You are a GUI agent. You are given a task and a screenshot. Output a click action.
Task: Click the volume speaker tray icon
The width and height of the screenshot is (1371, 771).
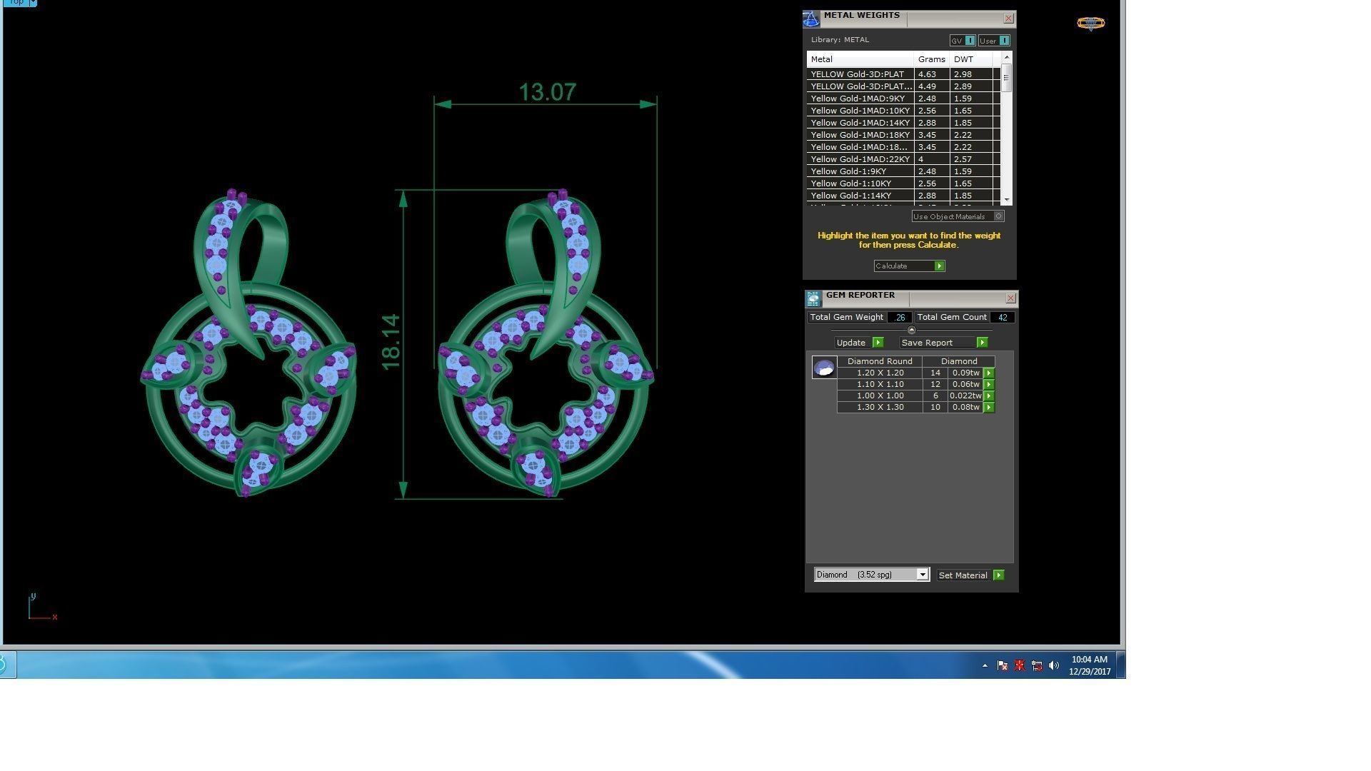1054,665
